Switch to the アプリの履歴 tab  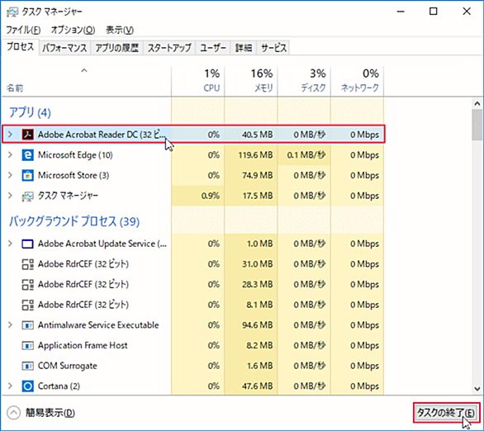pyautogui.click(x=116, y=48)
